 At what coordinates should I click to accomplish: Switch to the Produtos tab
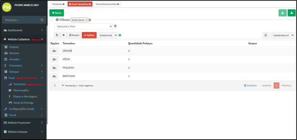pyautogui.click(x=58, y=4)
